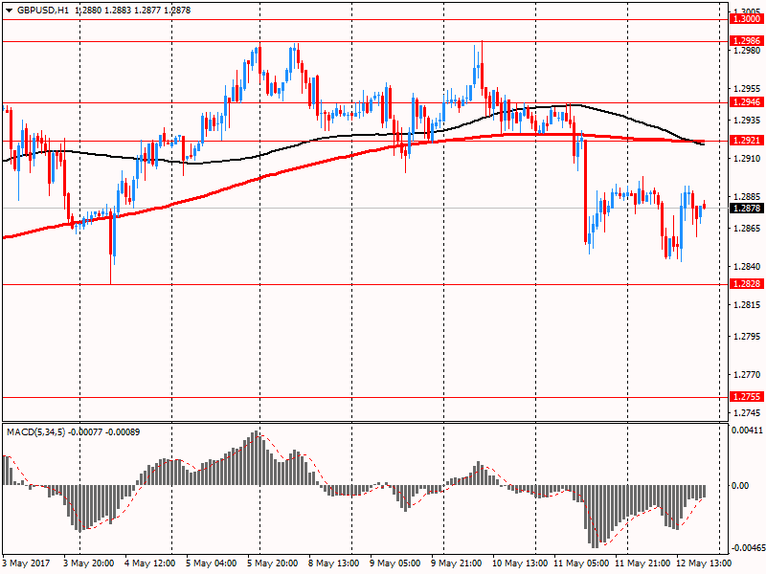Click the OHLC values 1.2880 1.2883 1.2877 1.2878

[x=133, y=11]
